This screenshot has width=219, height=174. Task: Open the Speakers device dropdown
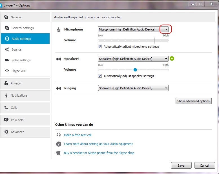point(133,59)
